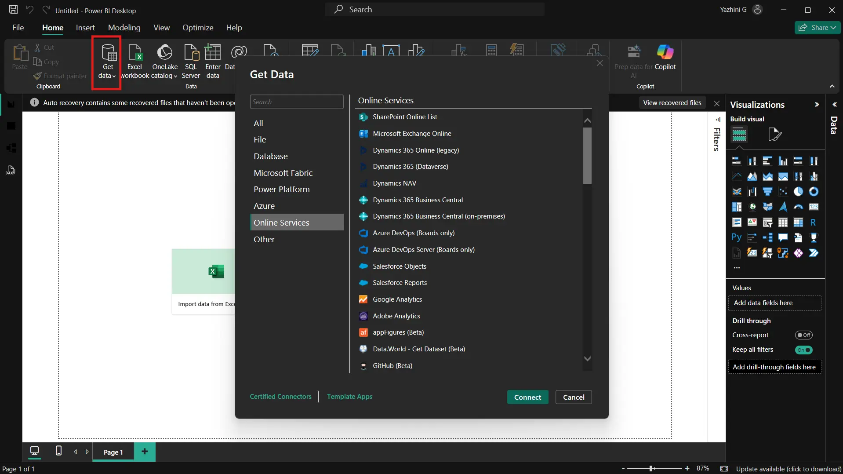Open the Insert ribbon tab
The image size is (843, 474).
[x=85, y=27]
